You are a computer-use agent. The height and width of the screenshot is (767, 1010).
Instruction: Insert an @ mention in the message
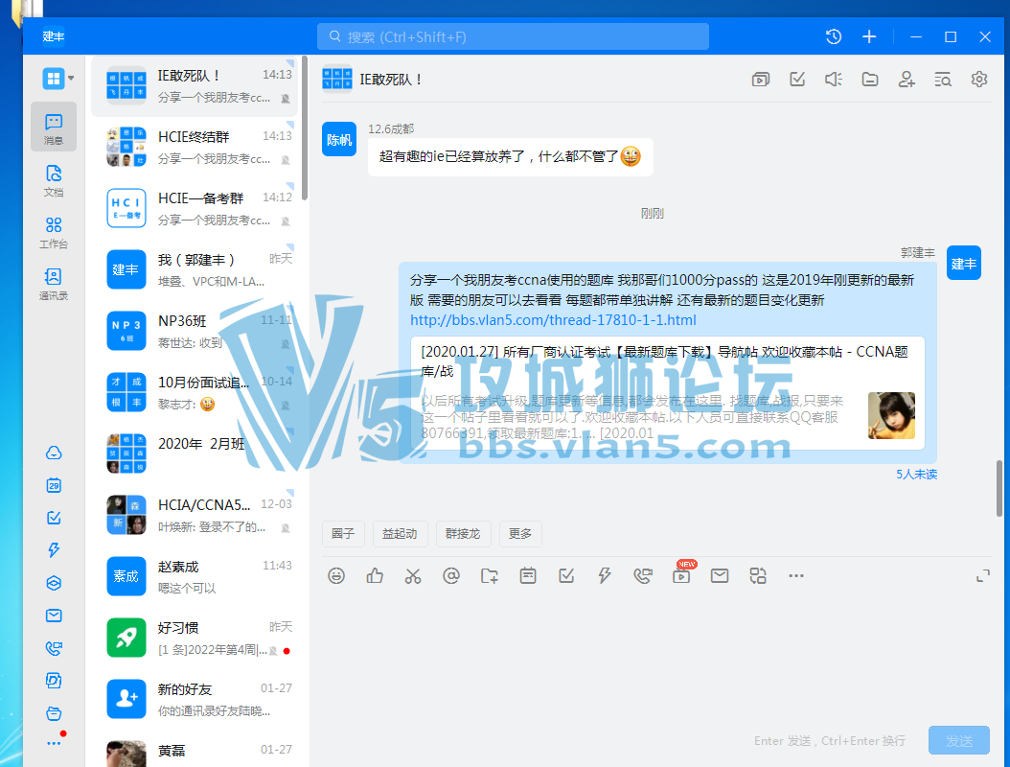tap(451, 575)
